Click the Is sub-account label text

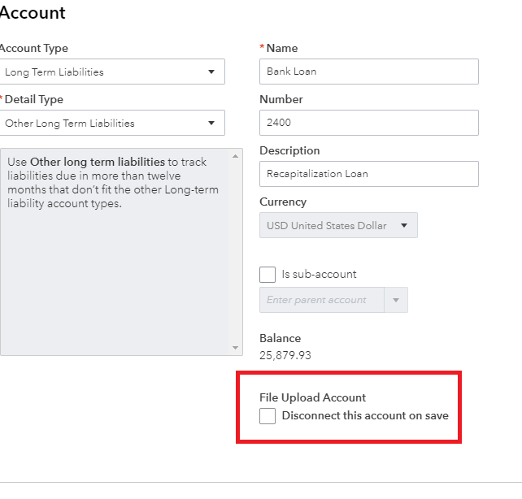coord(319,275)
